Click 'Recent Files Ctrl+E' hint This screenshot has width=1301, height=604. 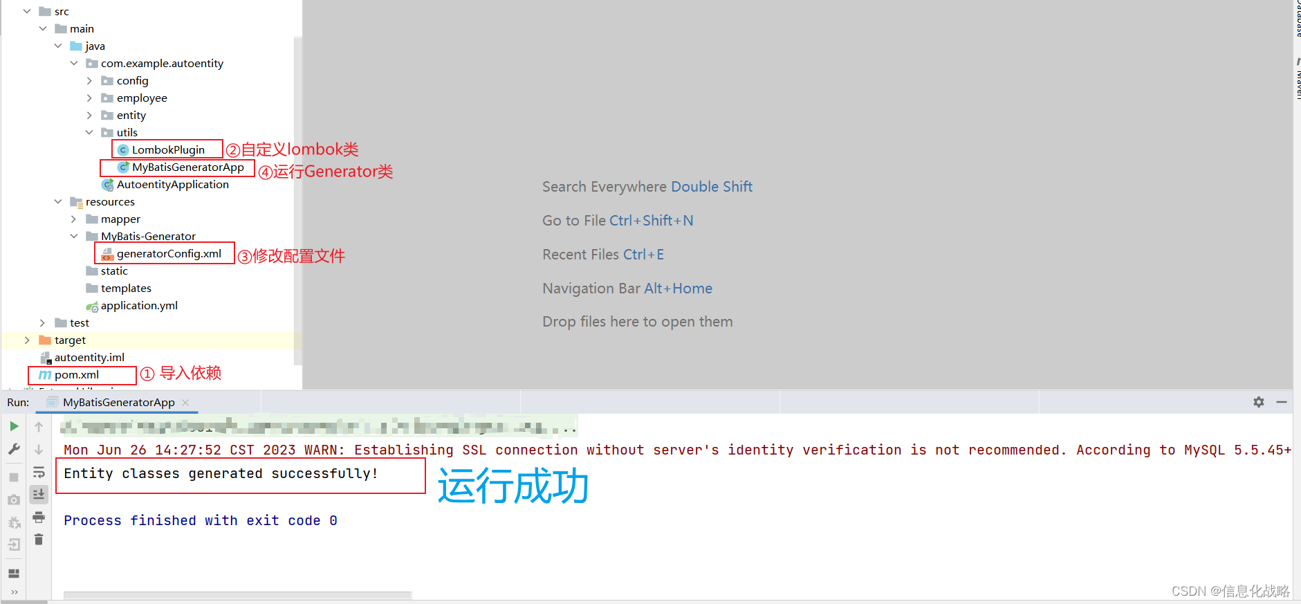point(603,255)
